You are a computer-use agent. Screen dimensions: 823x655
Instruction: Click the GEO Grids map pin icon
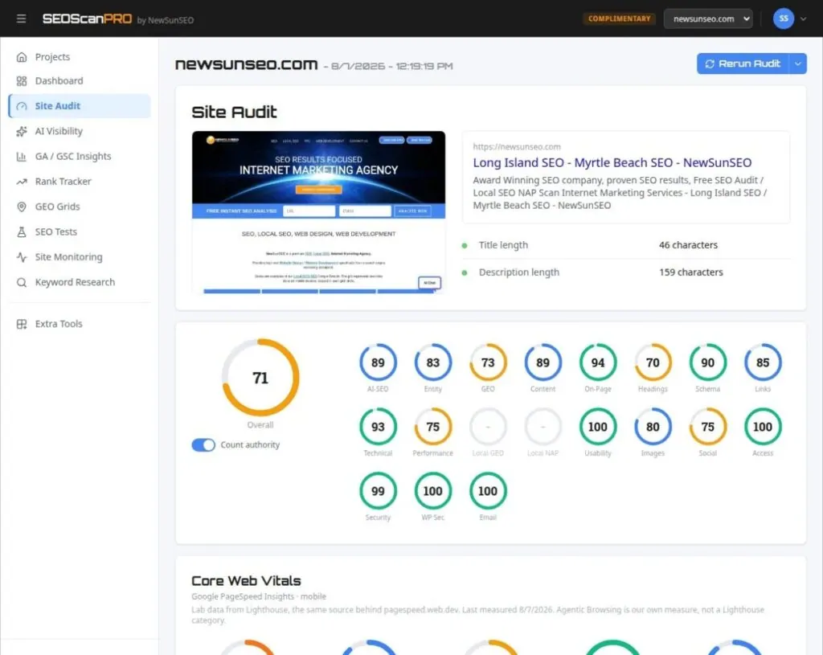pyautogui.click(x=22, y=207)
